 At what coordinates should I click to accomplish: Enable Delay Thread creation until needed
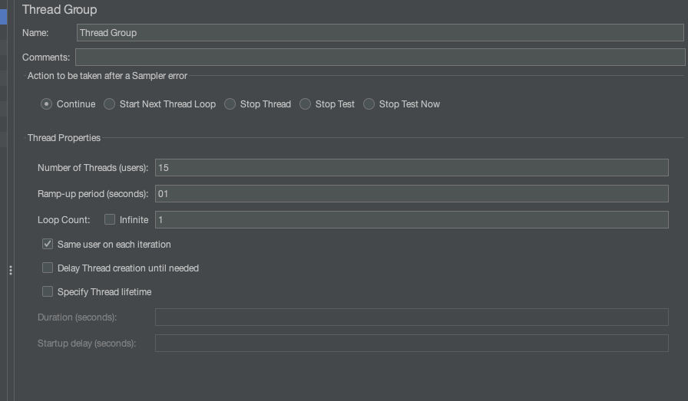(48, 268)
